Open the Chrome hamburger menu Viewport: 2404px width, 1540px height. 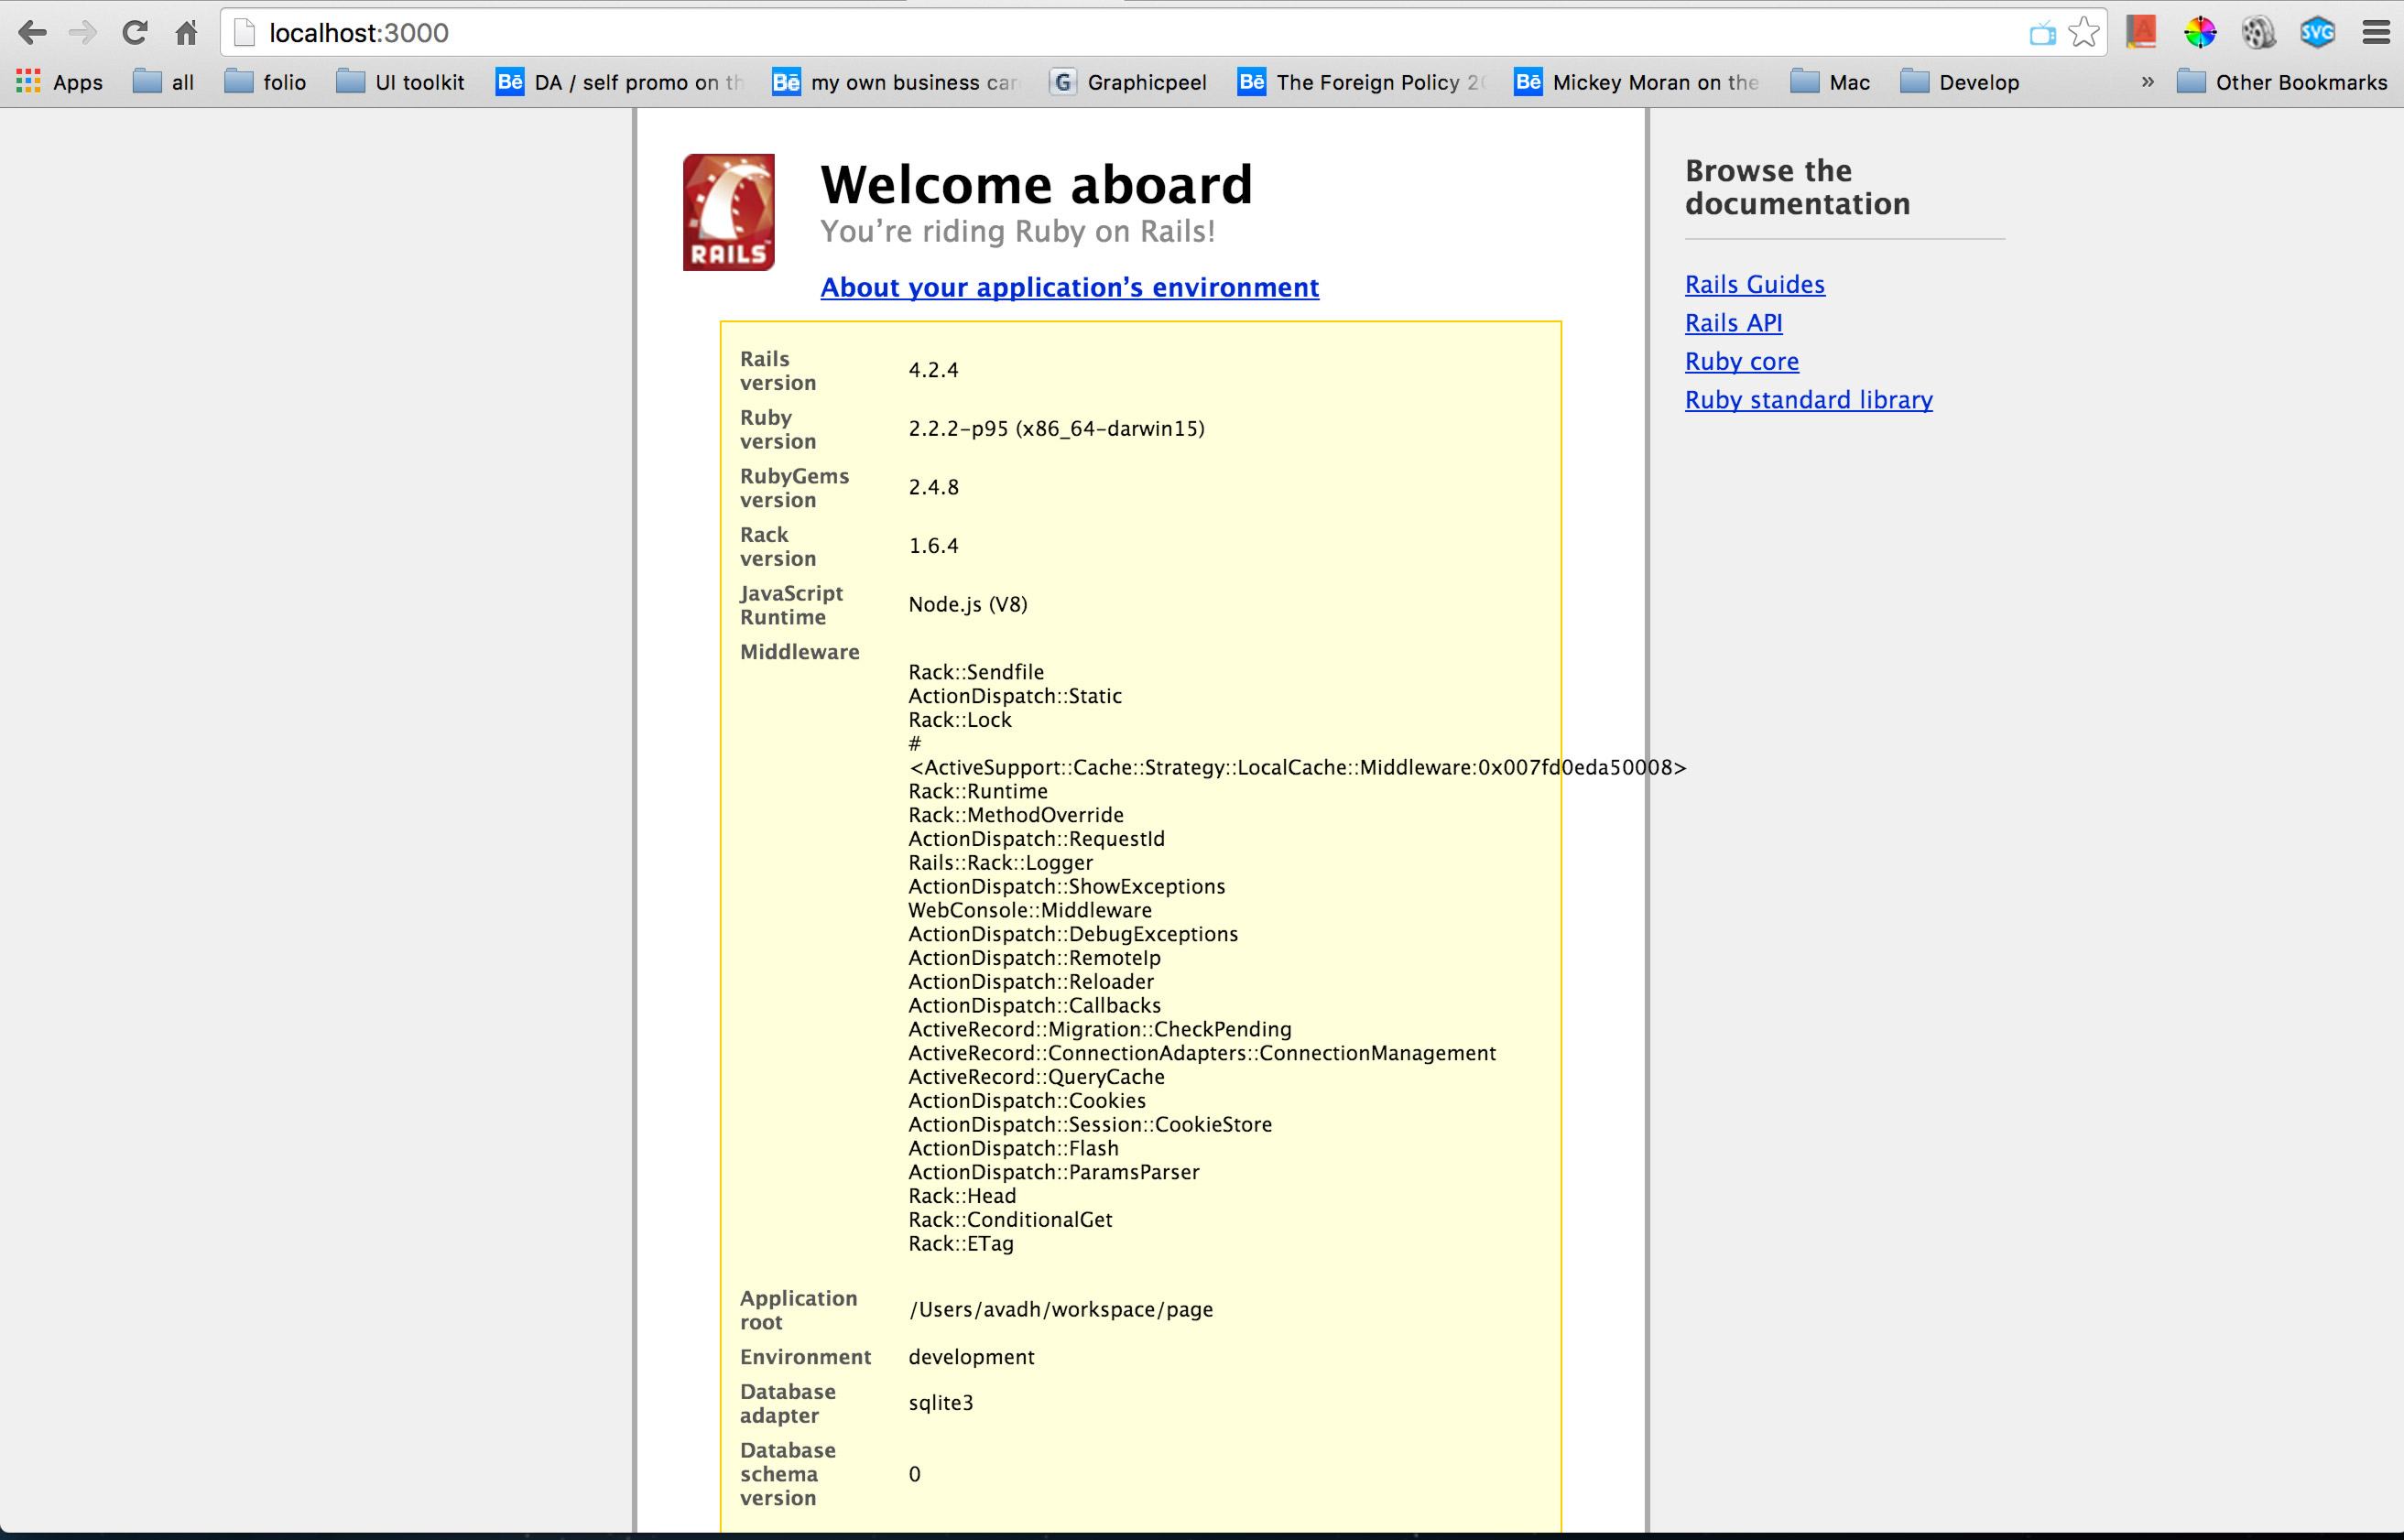point(2376,33)
